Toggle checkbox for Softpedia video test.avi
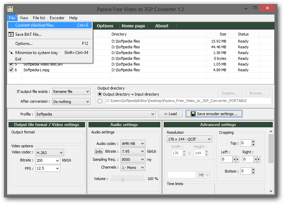 11,64
